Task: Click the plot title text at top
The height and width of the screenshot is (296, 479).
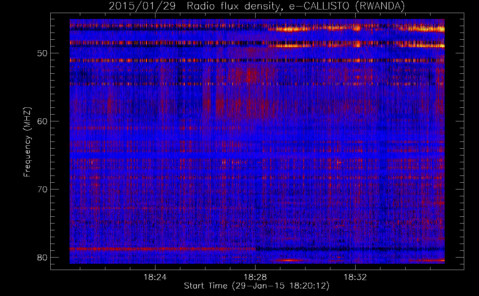Action: point(257,6)
